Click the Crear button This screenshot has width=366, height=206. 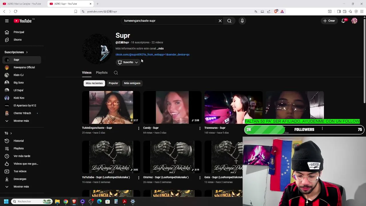point(329,21)
